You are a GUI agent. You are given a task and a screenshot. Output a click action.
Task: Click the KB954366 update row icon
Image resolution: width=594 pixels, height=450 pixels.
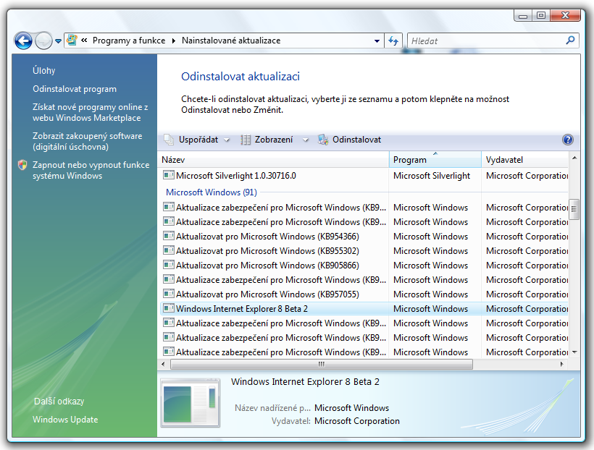(x=169, y=236)
